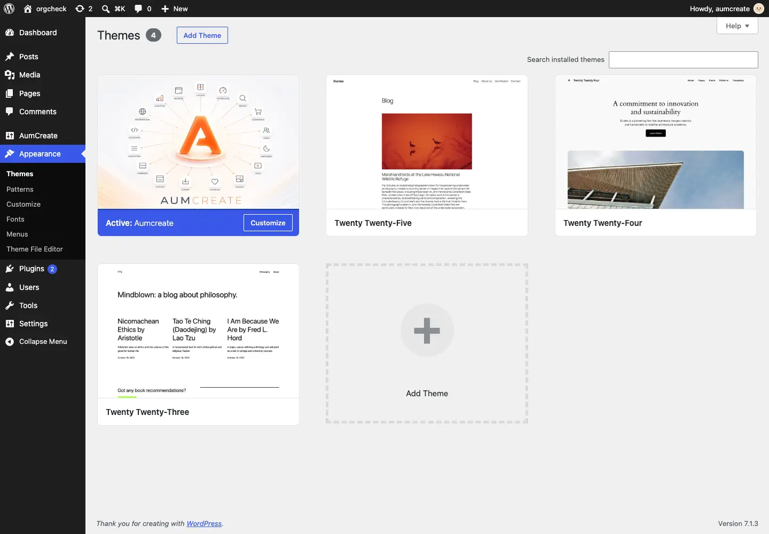The image size is (769, 534).
Task: Open Aumcreate theme screenshot thumbnail
Action: tap(198, 142)
